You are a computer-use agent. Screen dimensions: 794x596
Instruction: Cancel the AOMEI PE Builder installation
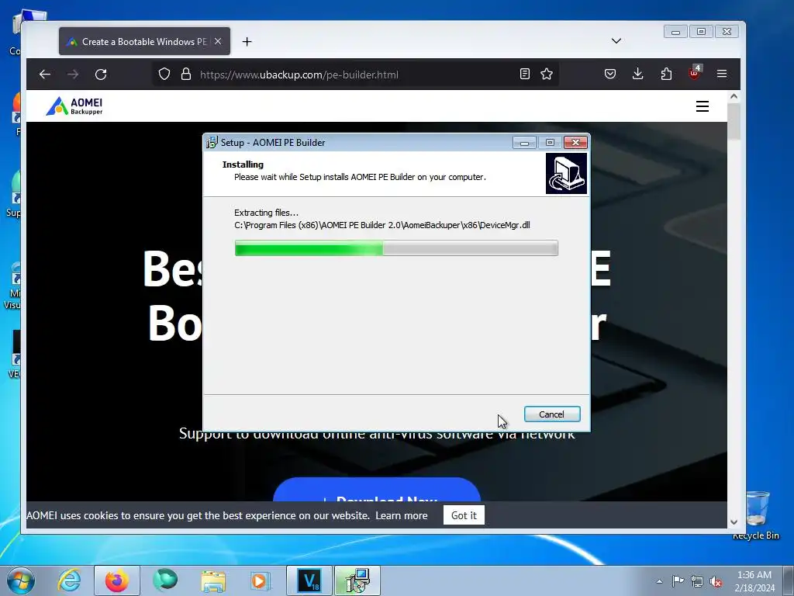(x=552, y=414)
